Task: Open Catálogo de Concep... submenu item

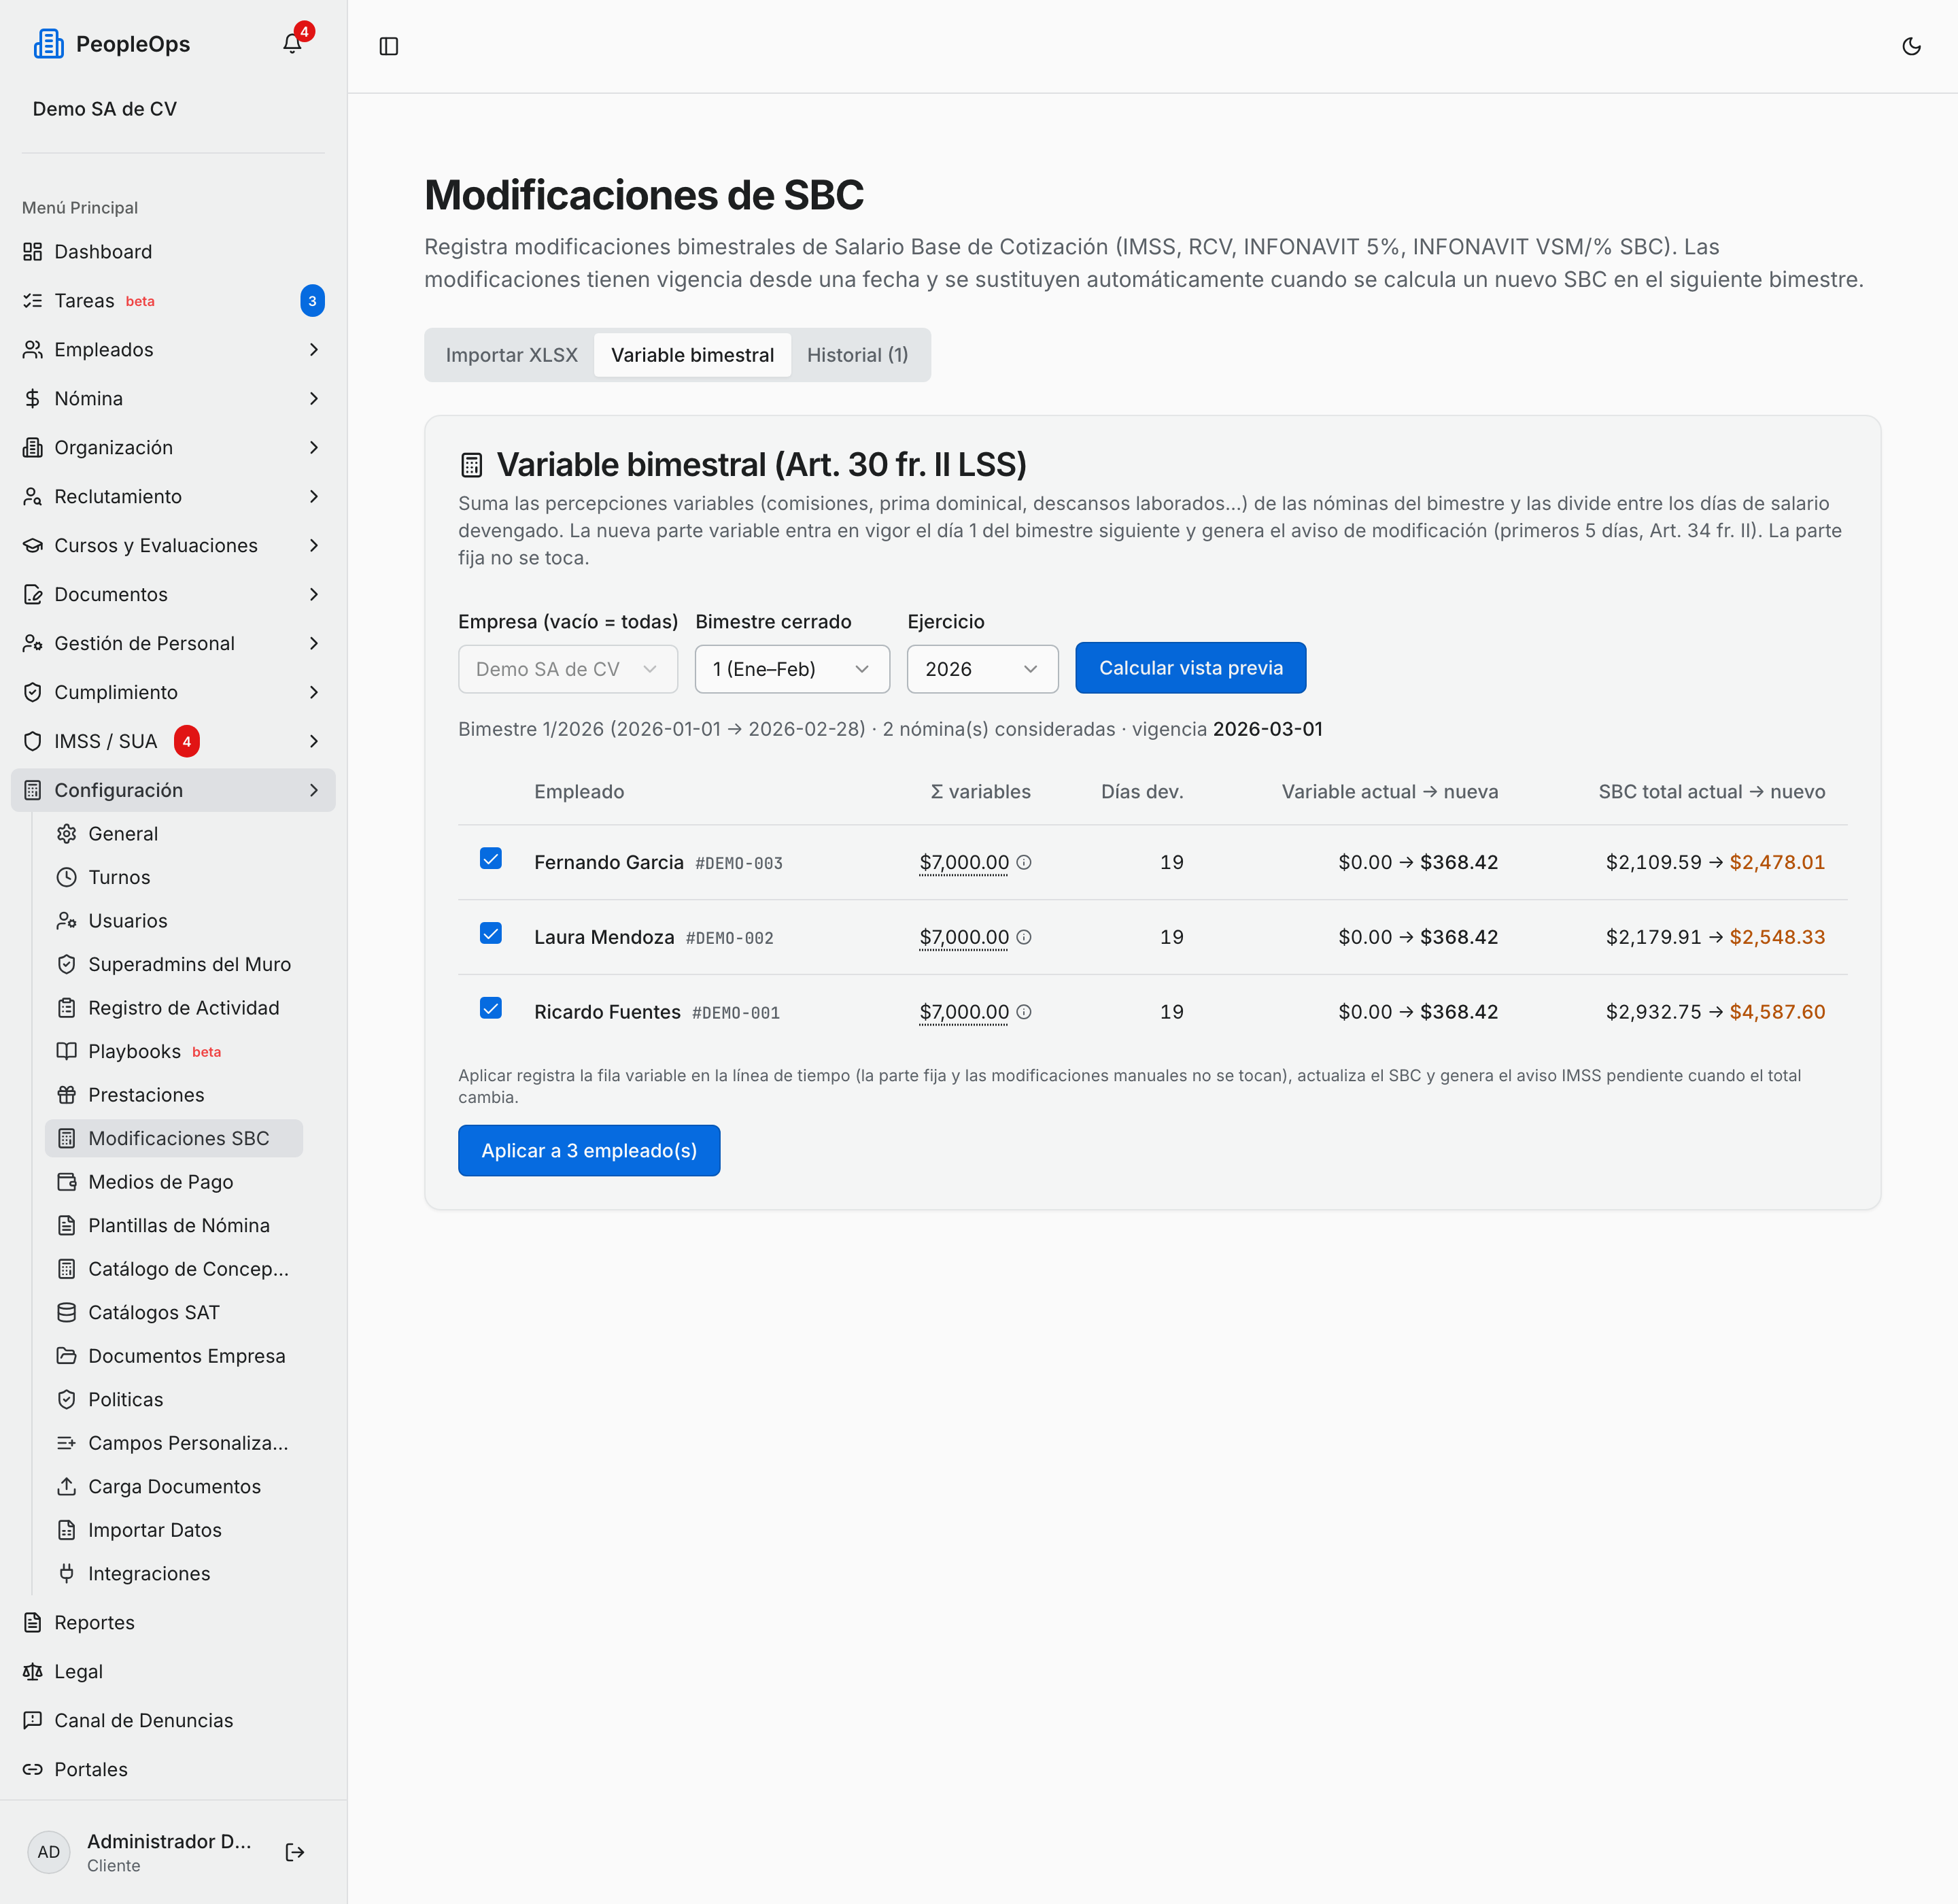Action: point(174,1269)
